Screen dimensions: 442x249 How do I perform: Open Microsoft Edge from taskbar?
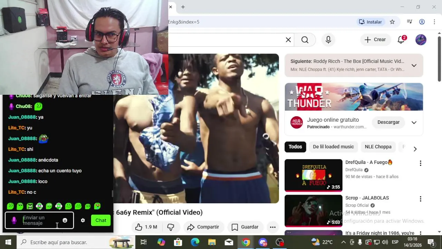(195, 242)
